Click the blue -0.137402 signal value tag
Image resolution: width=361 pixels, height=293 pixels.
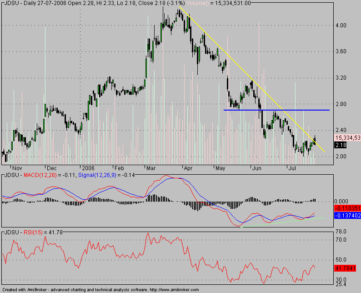tap(347, 216)
